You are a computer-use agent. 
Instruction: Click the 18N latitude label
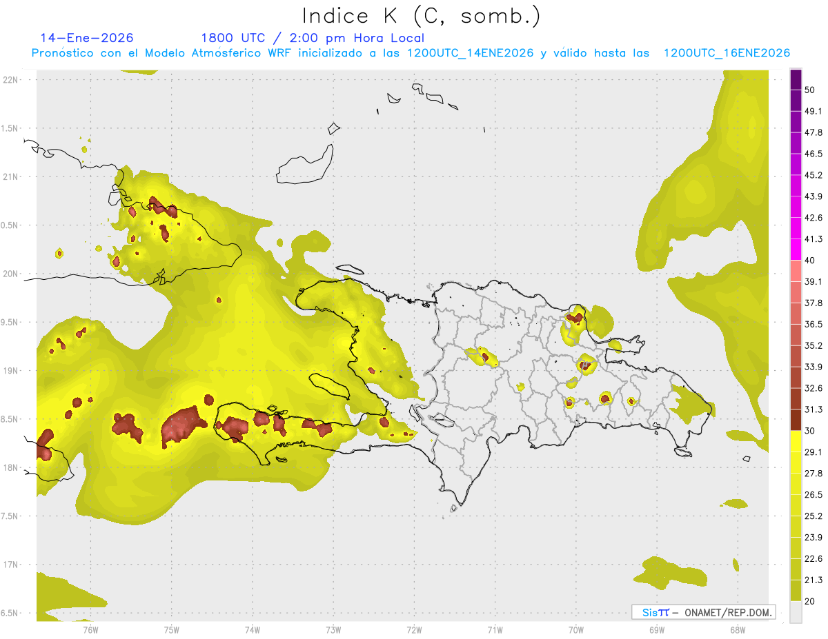click(11, 467)
